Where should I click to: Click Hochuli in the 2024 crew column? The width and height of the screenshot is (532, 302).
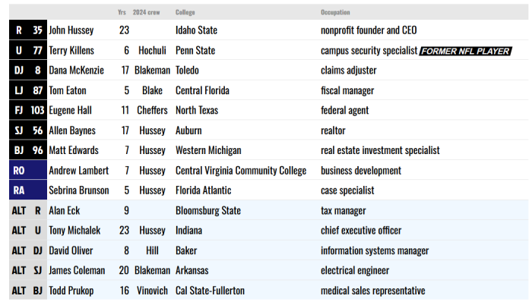(x=152, y=50)
